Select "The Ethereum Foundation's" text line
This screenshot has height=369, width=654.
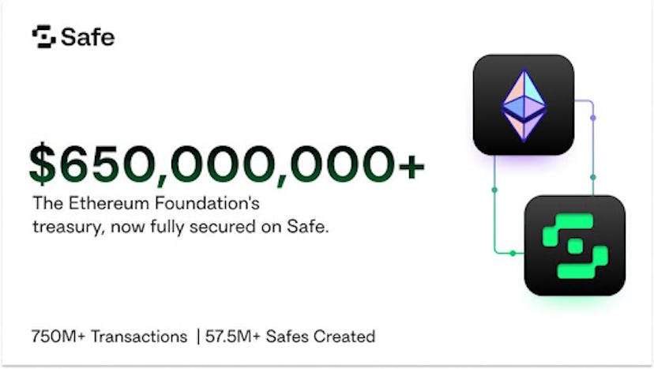point(146,203)
